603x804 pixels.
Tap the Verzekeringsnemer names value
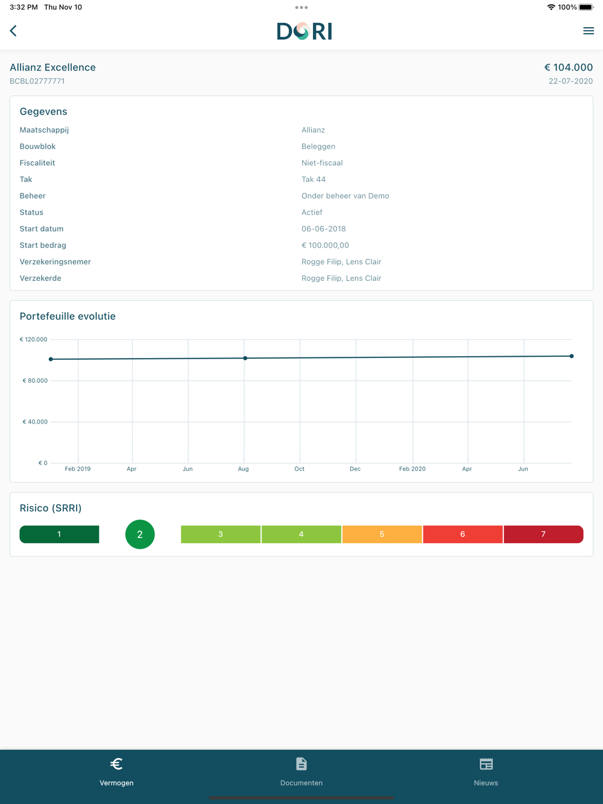(x=341, y=262)
